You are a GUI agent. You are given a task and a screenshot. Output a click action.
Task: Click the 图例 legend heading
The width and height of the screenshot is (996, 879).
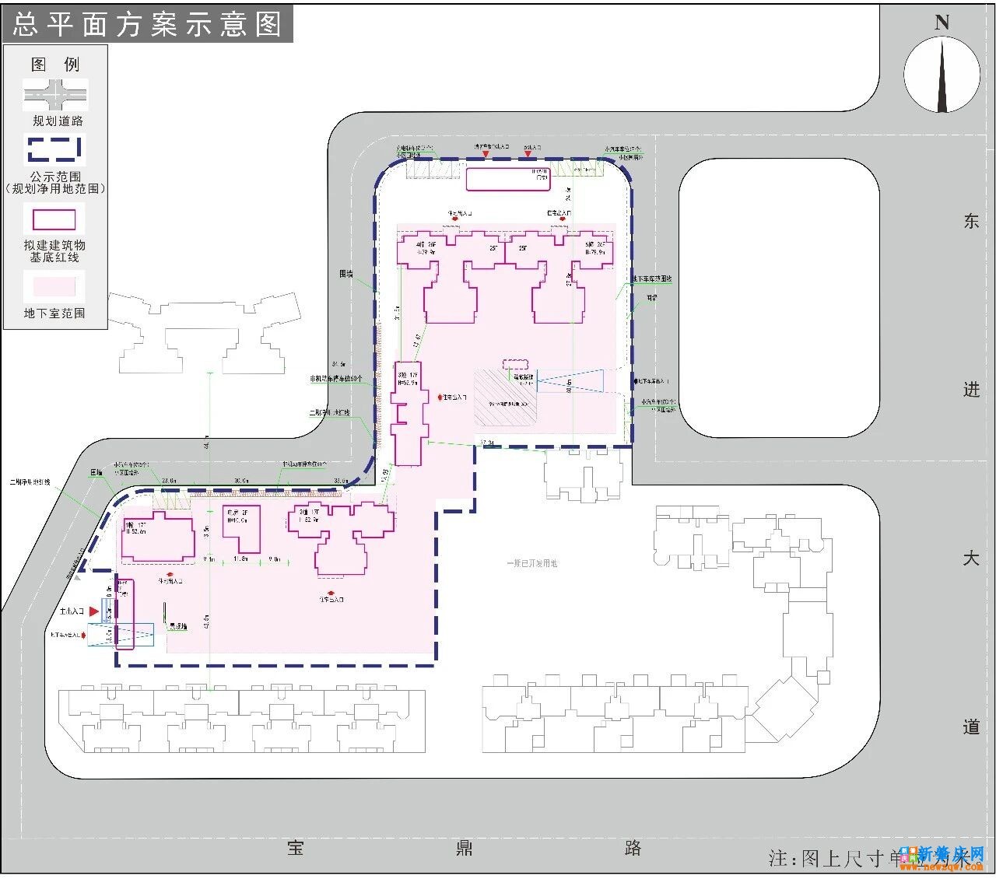click(55, 65)
